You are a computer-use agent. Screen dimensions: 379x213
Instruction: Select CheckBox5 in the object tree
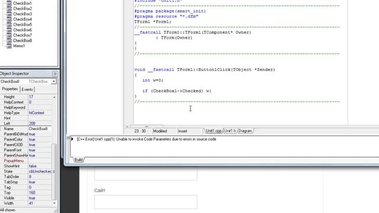click(x=23, y=25)
